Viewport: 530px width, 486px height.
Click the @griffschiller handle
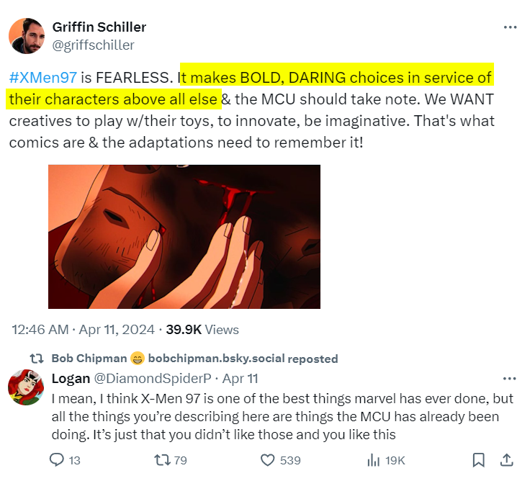coord(93,45)
